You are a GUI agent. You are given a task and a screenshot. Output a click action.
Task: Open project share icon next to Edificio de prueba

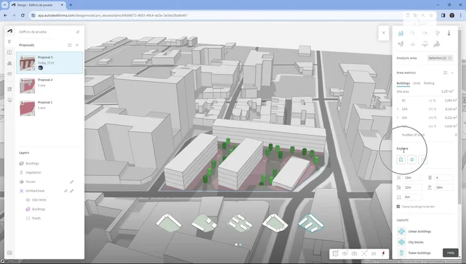click(x=78, y=32)
